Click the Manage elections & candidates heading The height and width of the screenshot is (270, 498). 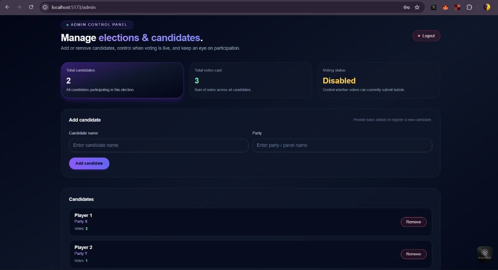pyautogui.click(x=132, y=38)
